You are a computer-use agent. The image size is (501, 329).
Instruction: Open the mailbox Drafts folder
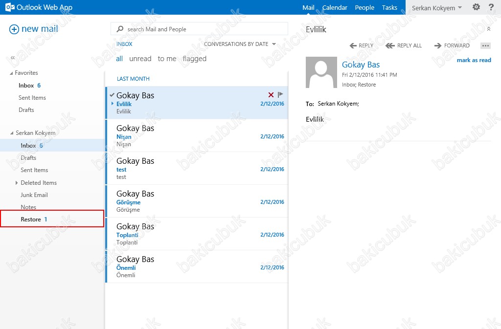tap(28, 157)
